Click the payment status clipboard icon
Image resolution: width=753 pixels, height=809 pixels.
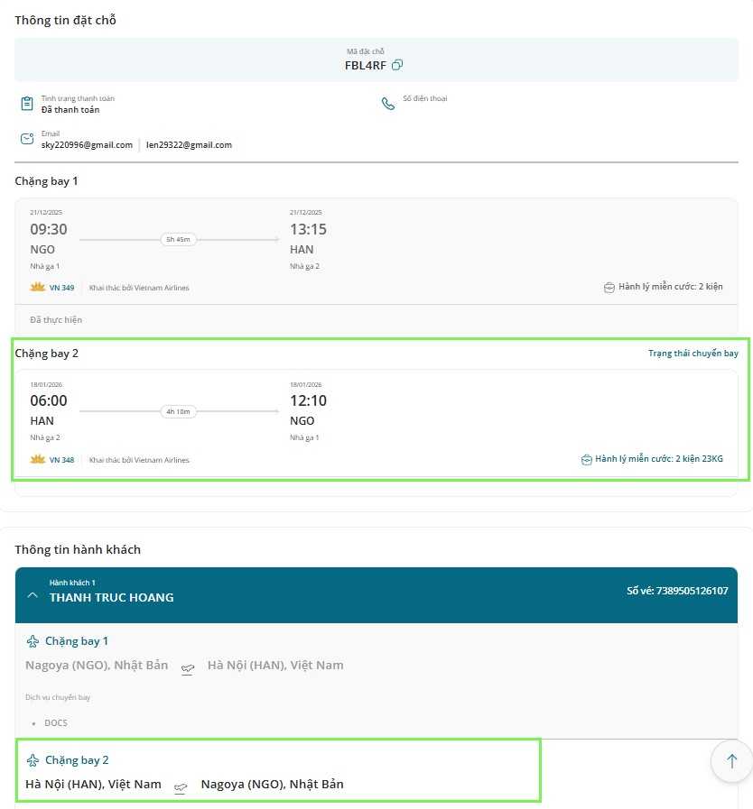pyautogui.click(x=26, y=104)
